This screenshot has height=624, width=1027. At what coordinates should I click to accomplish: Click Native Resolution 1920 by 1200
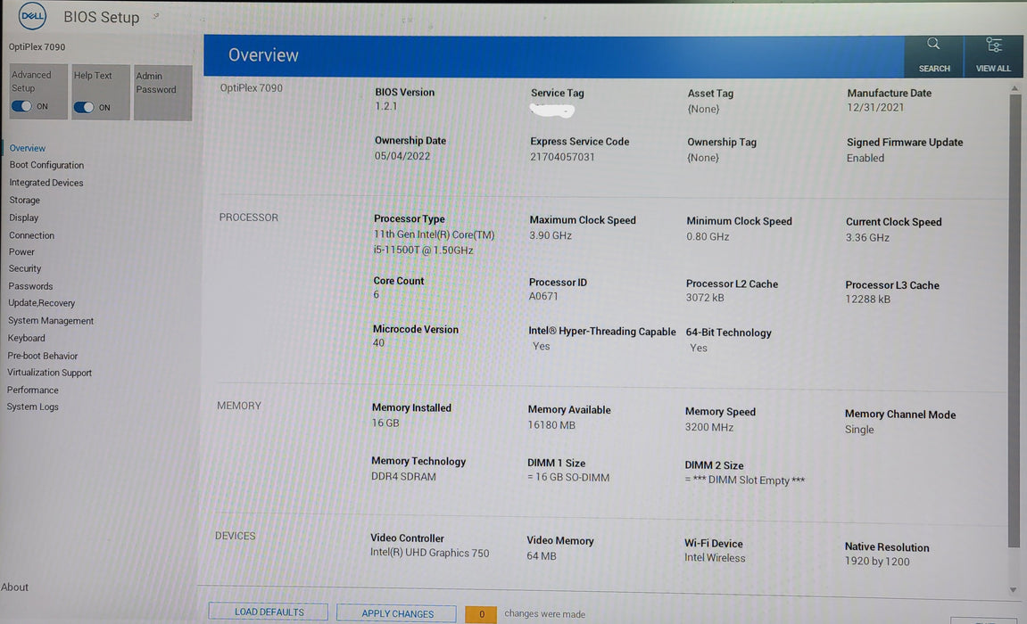tap(877, 562)
